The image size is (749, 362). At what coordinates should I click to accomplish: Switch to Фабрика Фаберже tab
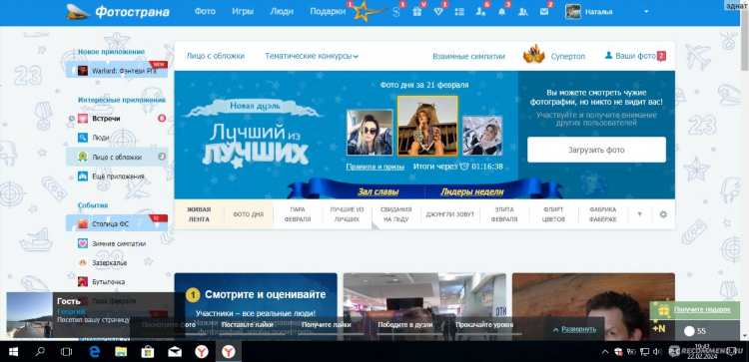pyautogui.click(x=602, y=214)
